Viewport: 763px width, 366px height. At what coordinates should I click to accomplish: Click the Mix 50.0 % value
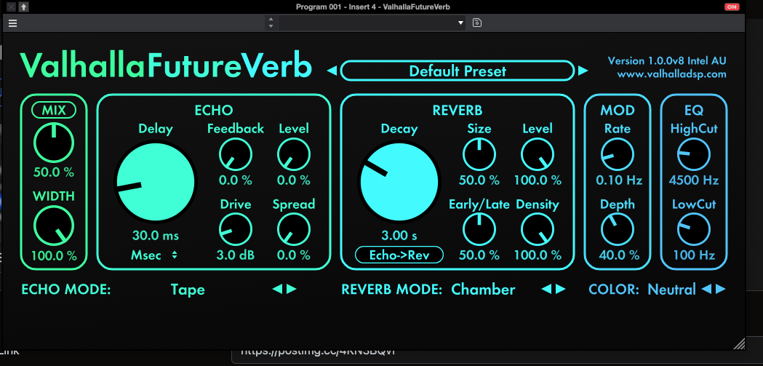tap(54, 172)
